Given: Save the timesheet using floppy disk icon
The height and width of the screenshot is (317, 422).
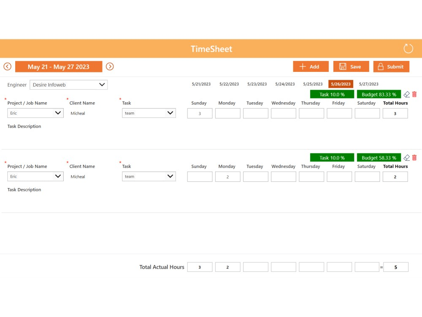Looking at the screenshot, I should (351, 66).
